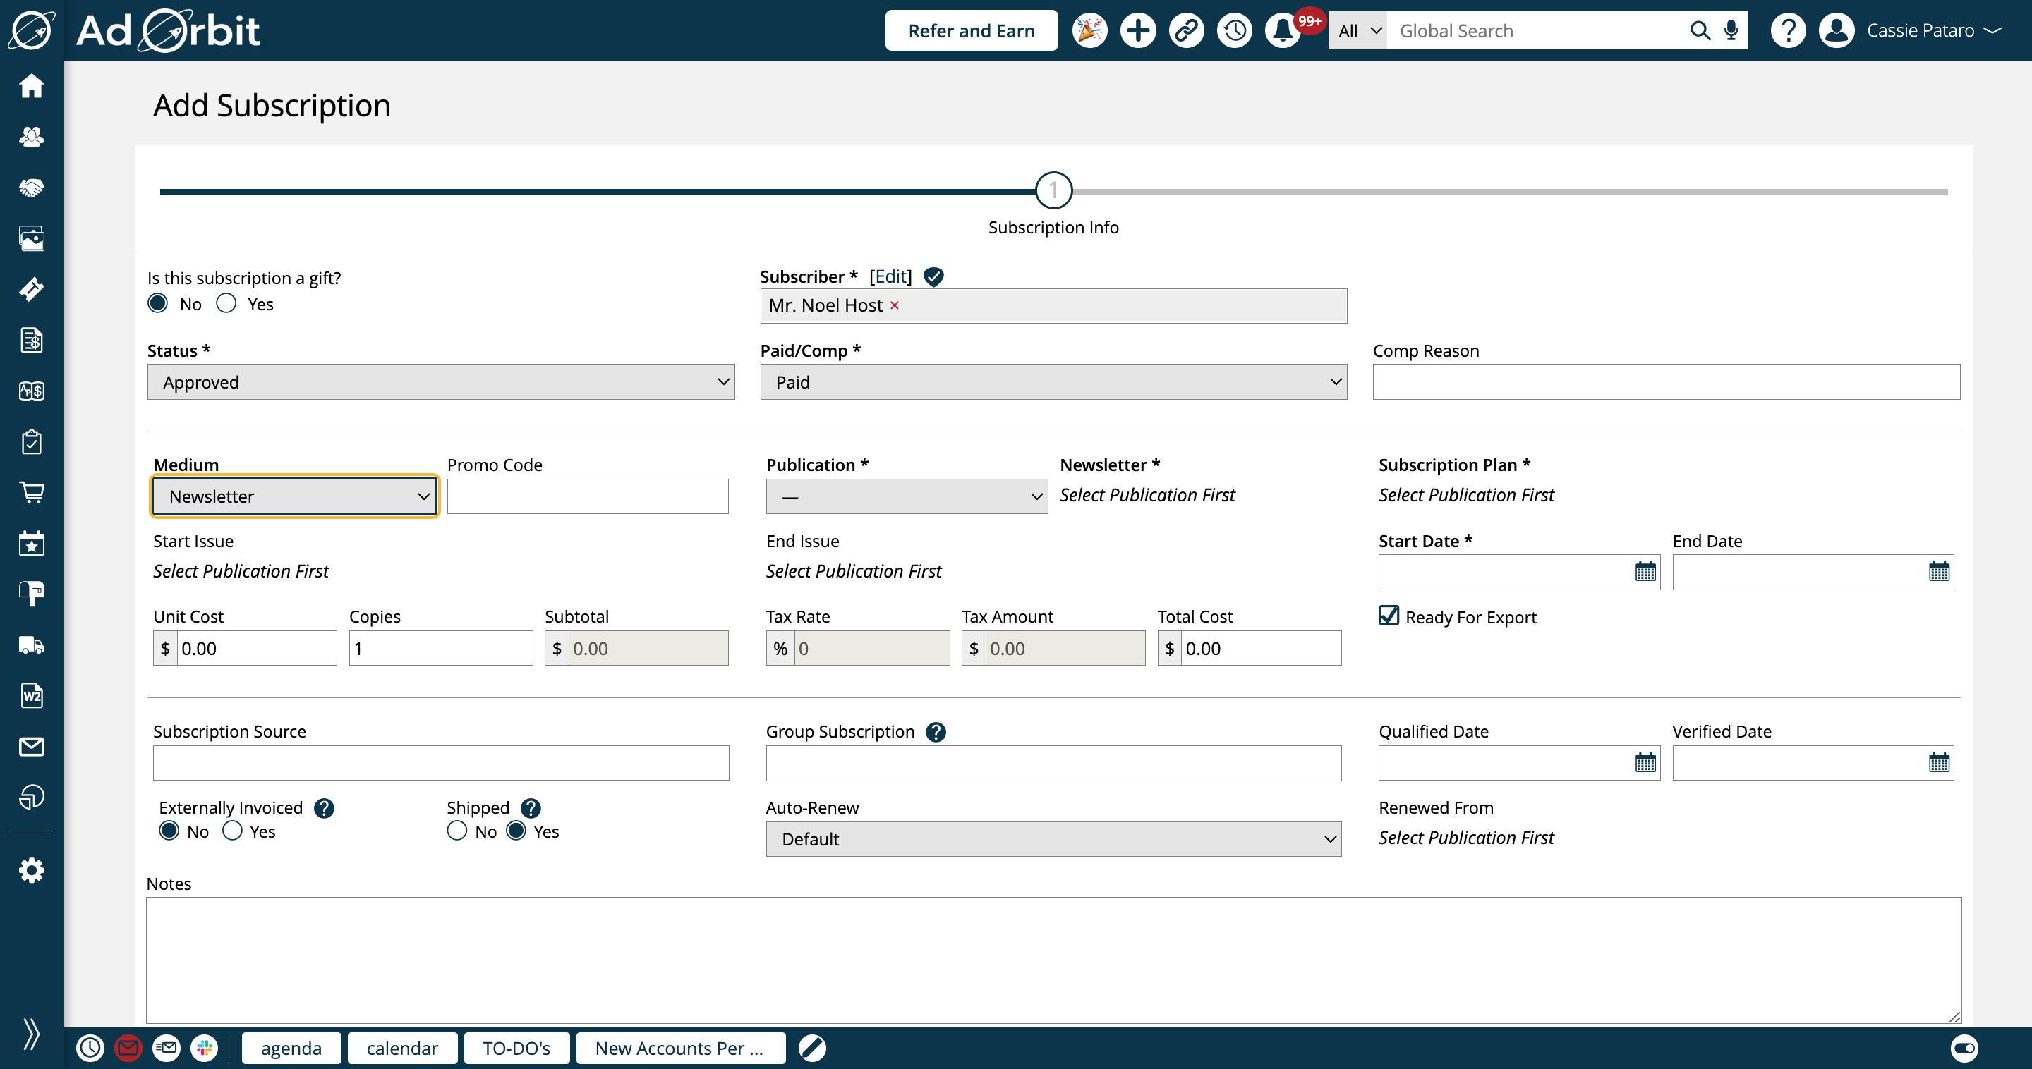Open the Auto-Renew dropdown

tap(1053, 839)
